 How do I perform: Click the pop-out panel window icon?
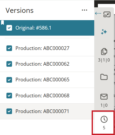click(107, 14)
